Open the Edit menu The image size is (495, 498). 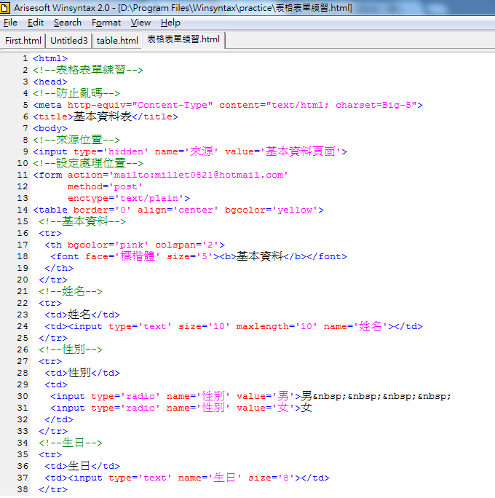(36, 23)
